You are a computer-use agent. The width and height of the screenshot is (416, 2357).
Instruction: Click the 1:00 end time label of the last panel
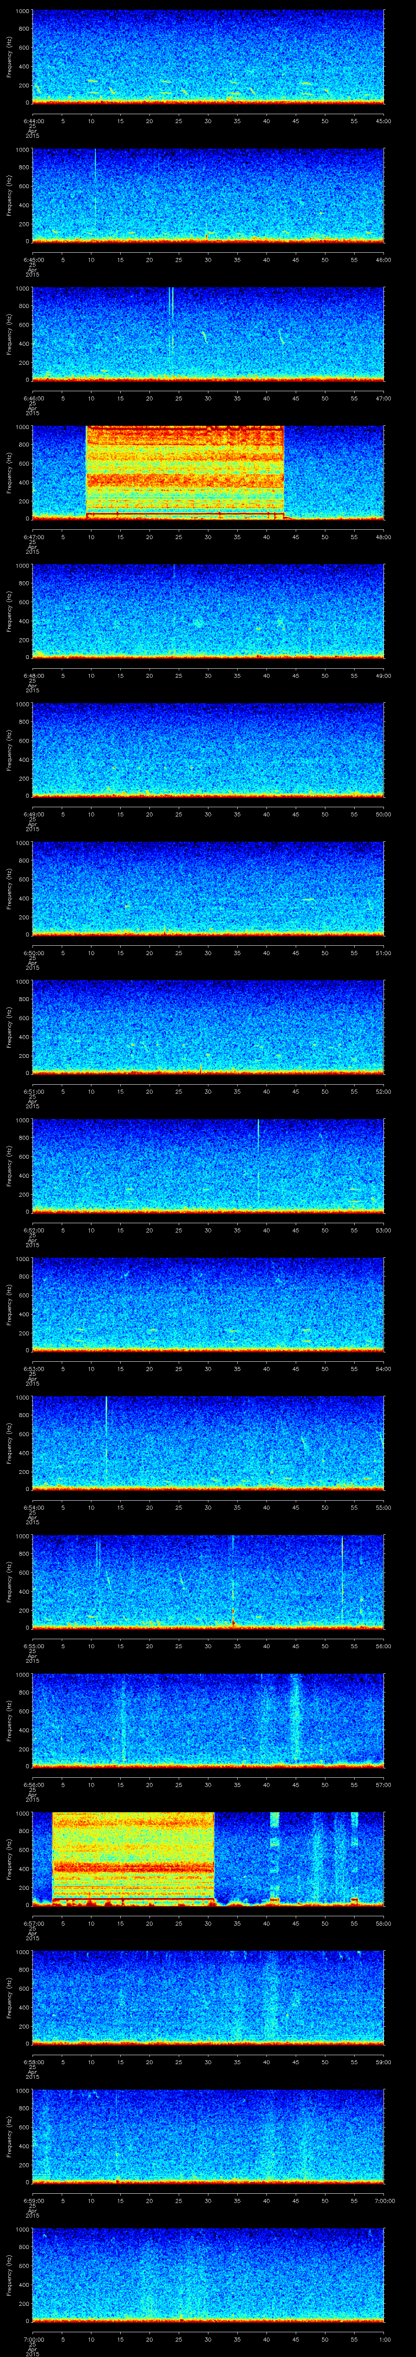pyautogui.click(x=384, y=2339)
